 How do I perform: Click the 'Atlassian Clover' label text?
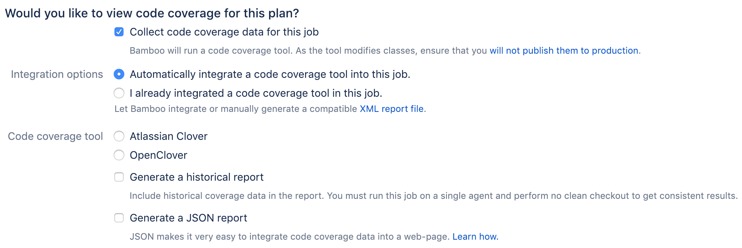click(x=169, y=136)
